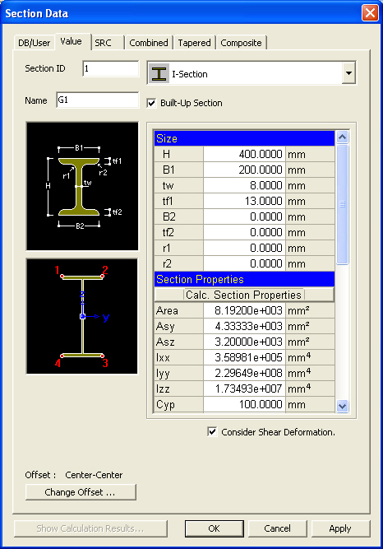Click the Change Offset button
This screenshot has height=549, width=383.
(81, 492)
